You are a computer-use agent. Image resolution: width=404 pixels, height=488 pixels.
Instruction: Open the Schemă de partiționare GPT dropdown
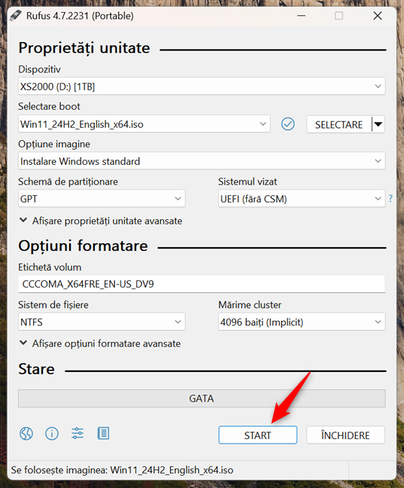tap(102, 198)
